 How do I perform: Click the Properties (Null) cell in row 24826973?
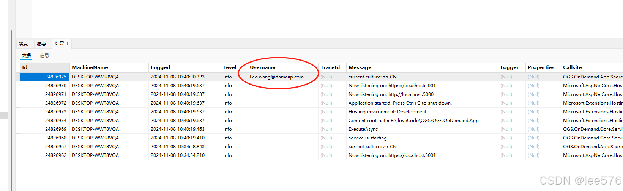click(x=543, y=112)
